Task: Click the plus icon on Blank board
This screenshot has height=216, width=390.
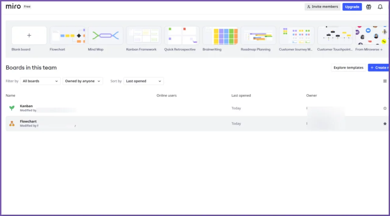Action: point(29,35)
